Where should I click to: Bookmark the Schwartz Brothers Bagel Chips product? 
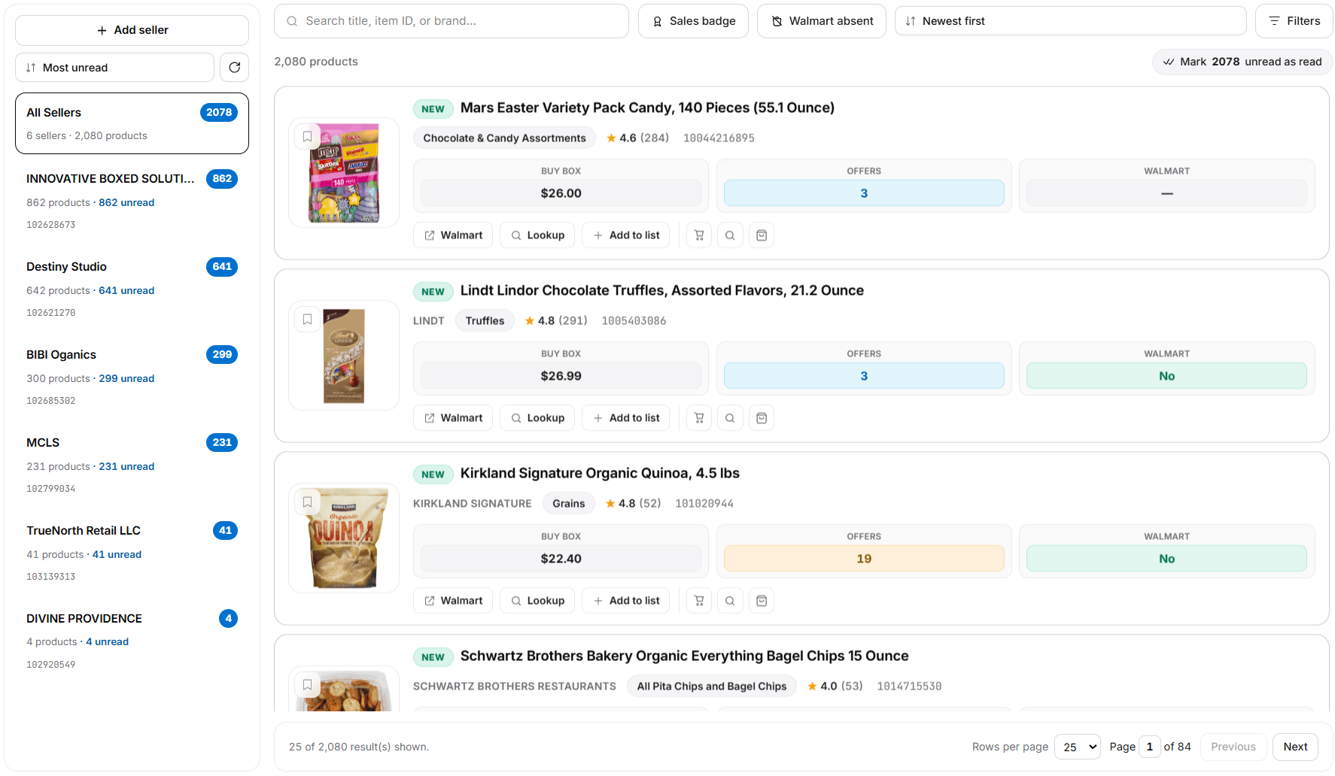(308, 685)
